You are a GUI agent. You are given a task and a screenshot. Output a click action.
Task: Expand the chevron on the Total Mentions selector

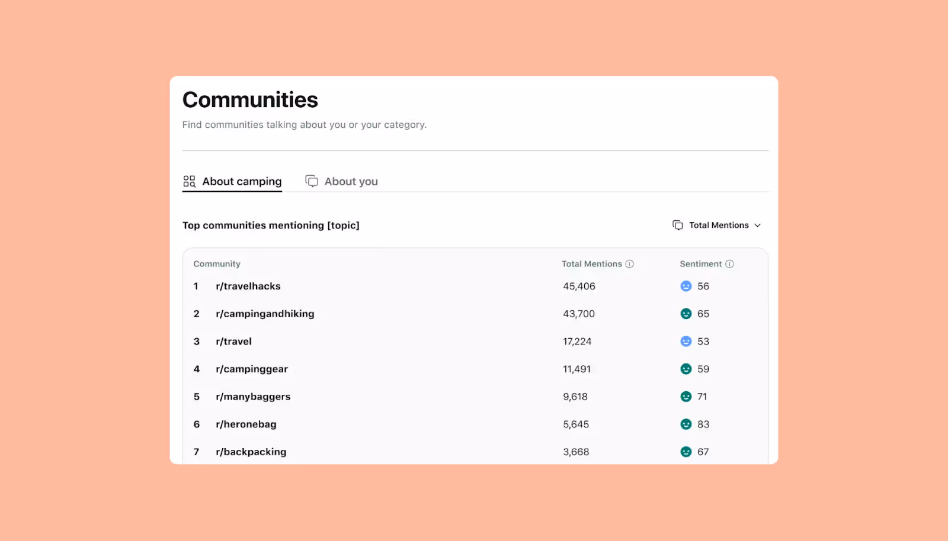(x=758, y=225)
